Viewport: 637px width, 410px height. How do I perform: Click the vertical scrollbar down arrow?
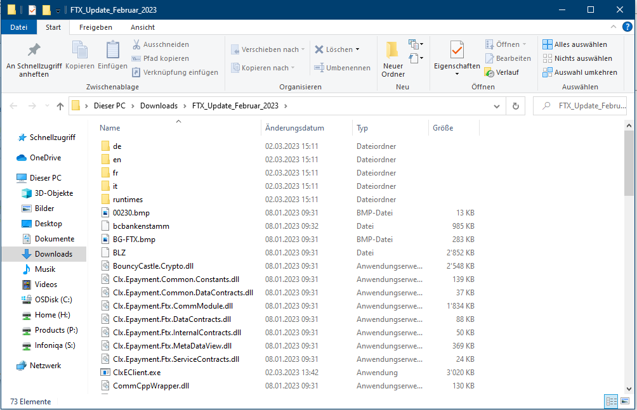coord(629,388)
